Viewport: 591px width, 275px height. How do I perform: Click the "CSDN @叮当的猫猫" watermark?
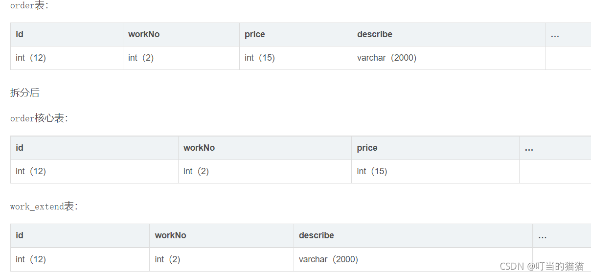point(542,266)
